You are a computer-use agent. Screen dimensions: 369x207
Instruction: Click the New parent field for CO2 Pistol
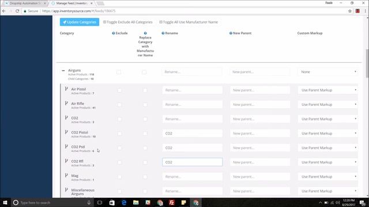pos(260,133)
